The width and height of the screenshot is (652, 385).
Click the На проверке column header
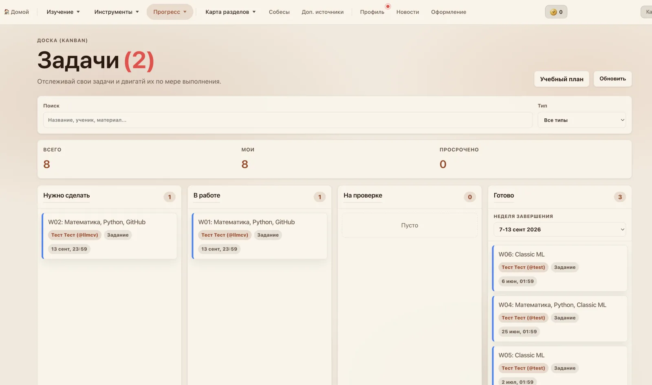(363, 196)
